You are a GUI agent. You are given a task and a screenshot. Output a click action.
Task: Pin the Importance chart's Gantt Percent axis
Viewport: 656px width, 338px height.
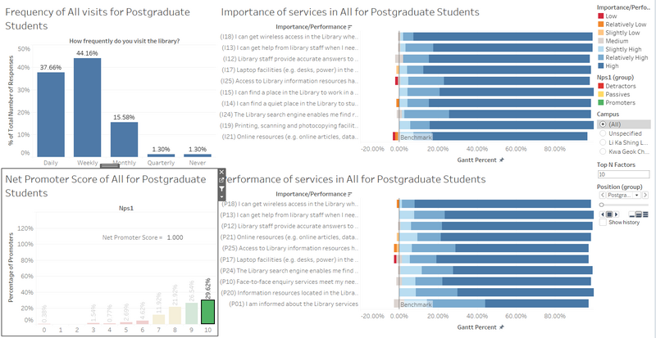pyautogui.click(x=502, y=160)
